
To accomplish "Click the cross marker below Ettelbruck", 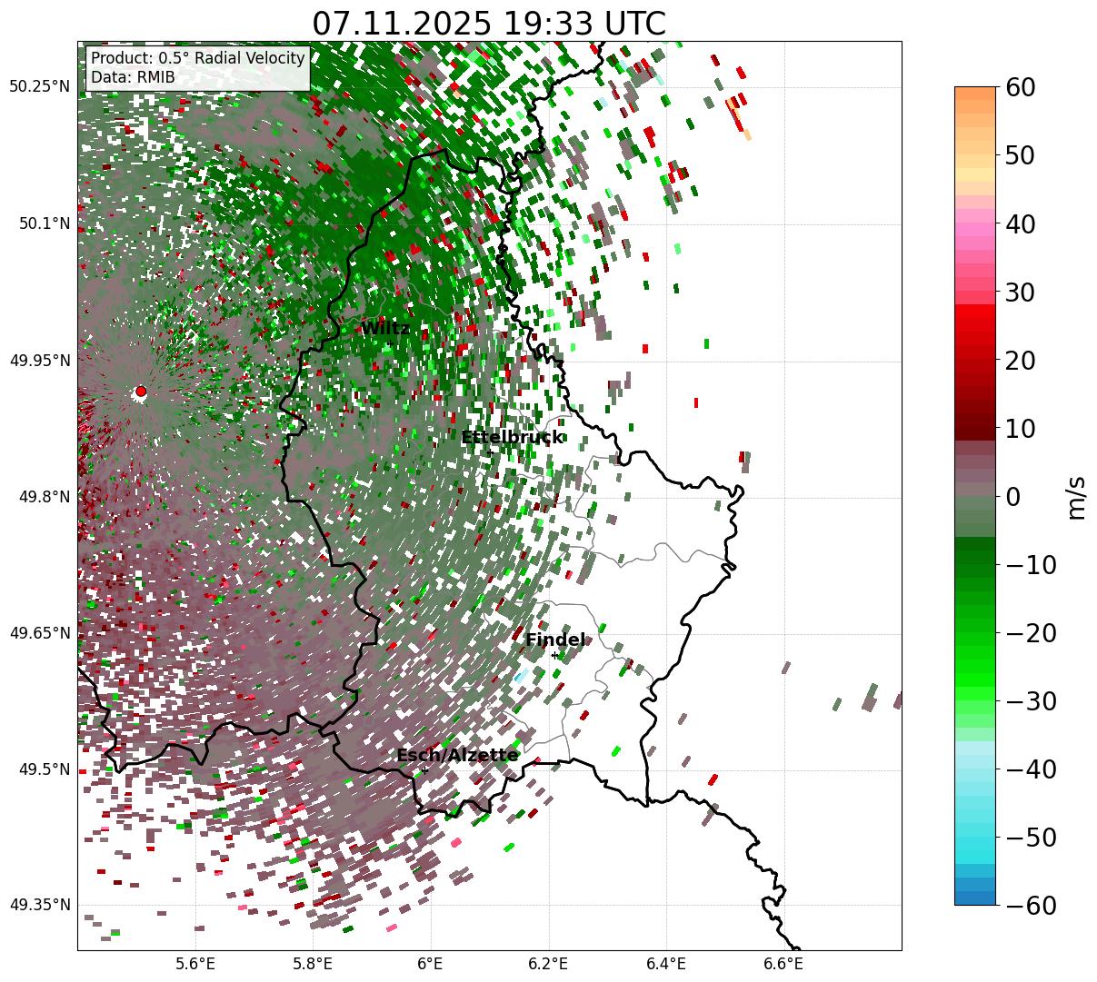I will point(489,452).
